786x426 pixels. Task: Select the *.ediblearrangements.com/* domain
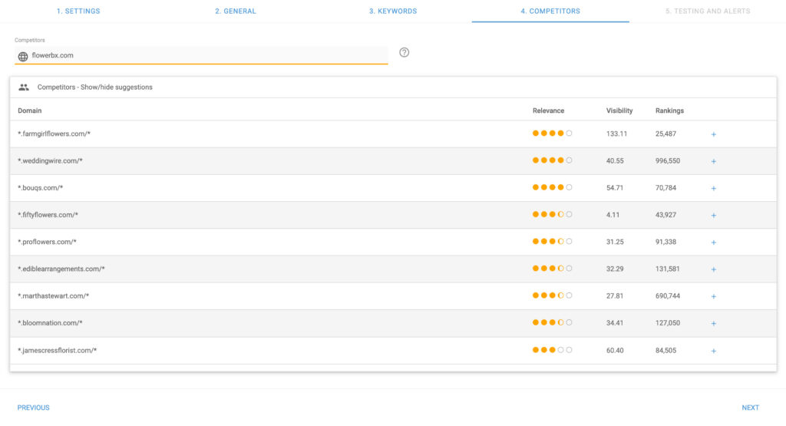61,269
